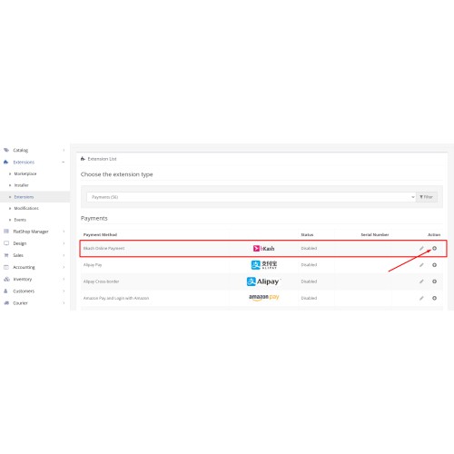
Task: Open the Marketplace submenu item
Action: coord(25,173)
